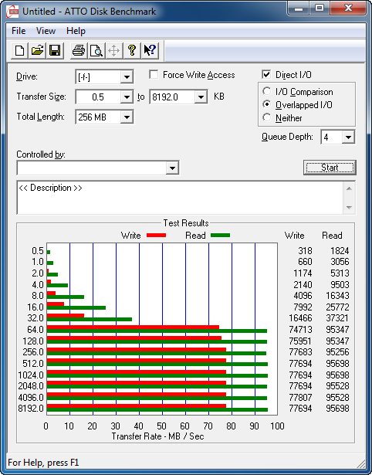Print results with the printer icon
Viewport: 372px width, 475px height.
(79, 51)
